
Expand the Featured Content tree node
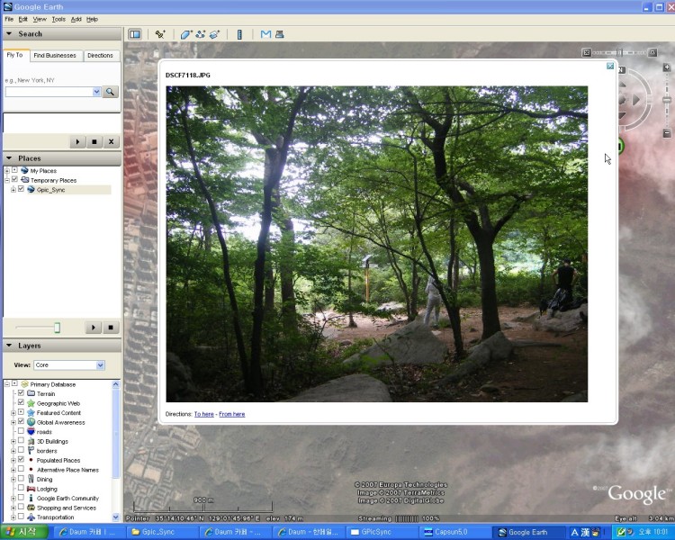click(13, 412)
